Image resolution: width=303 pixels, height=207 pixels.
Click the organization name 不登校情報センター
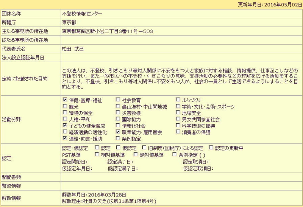pyautogui.click(x=82, y=14)
